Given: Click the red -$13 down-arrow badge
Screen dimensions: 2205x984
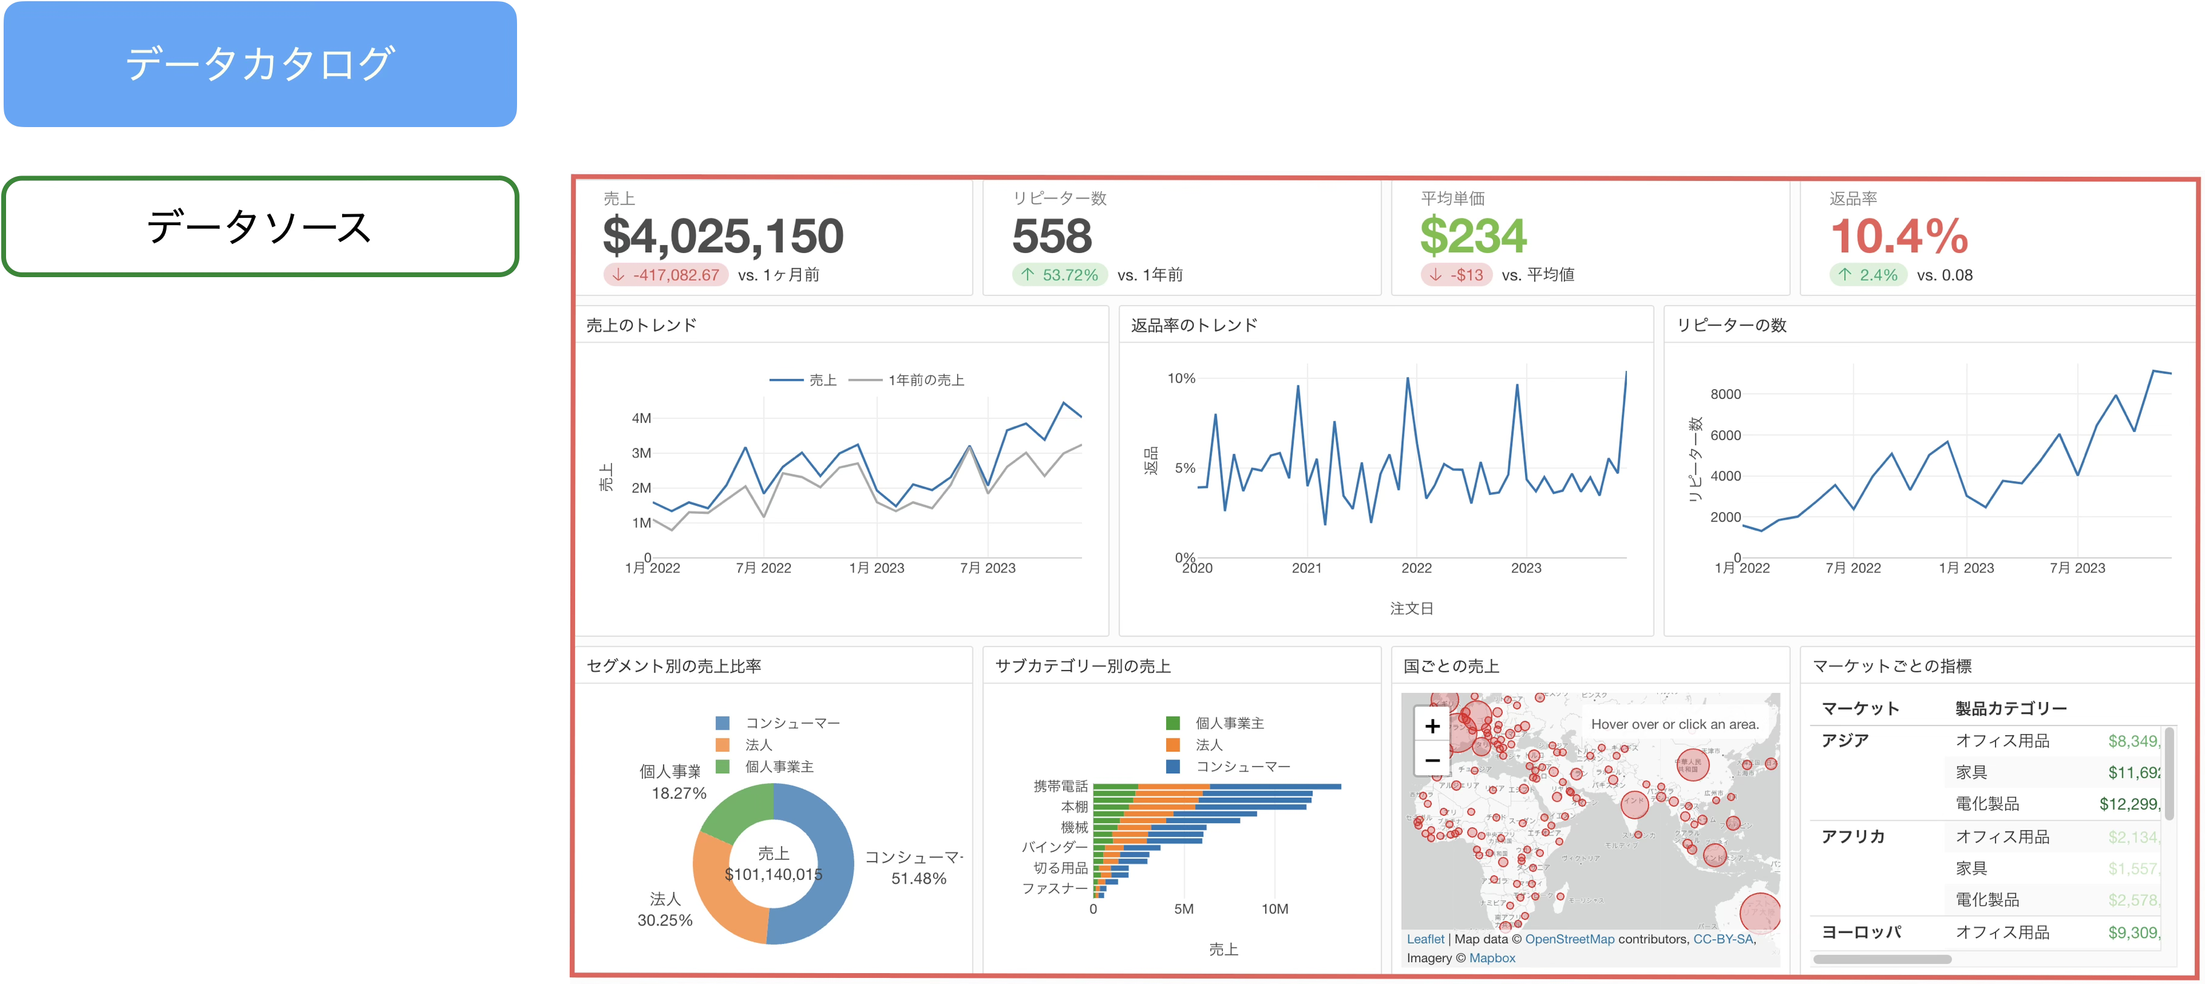Looking at the screenshot, I should 1457,275.
